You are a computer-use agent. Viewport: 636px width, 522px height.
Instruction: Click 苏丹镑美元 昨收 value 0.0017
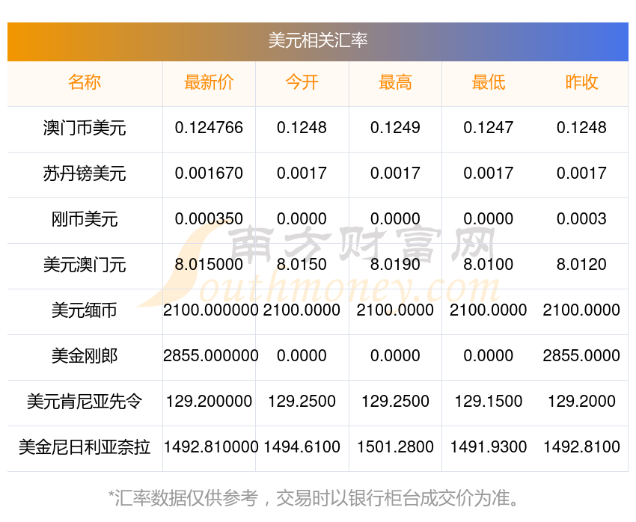pos(581,174)
